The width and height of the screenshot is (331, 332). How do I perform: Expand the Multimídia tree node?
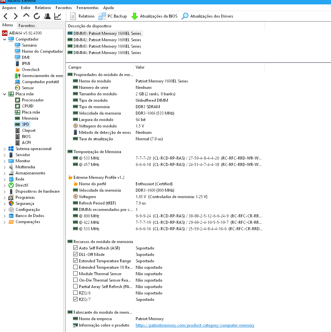(x=4, y=167)
